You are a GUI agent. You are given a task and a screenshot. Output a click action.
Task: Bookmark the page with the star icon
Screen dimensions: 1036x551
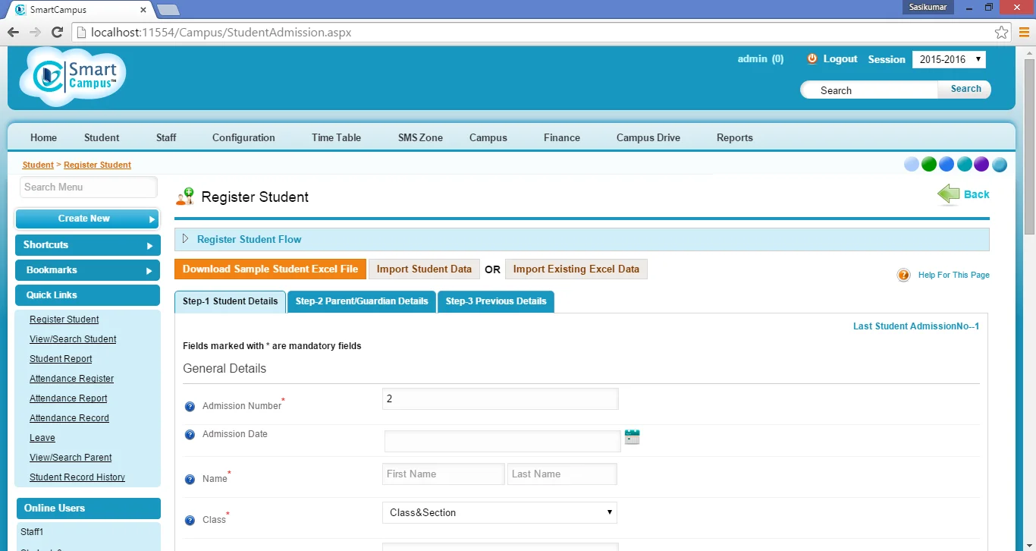point(1002,33)
